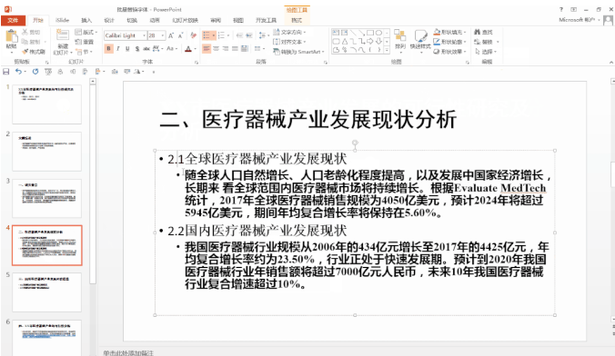Open 形状填充 shape fill dropdown
The image size is (615, 356).
coord(449,32)
